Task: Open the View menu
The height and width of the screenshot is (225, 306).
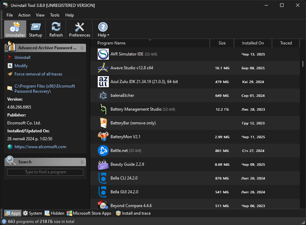Action: [x=40, y=15]
